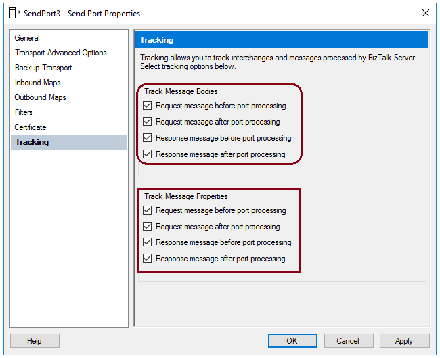Image resolution: width=440 pixels, height=358 pixels.
Task: Disable property tracking: response before port processing
Action: (148, 242)
